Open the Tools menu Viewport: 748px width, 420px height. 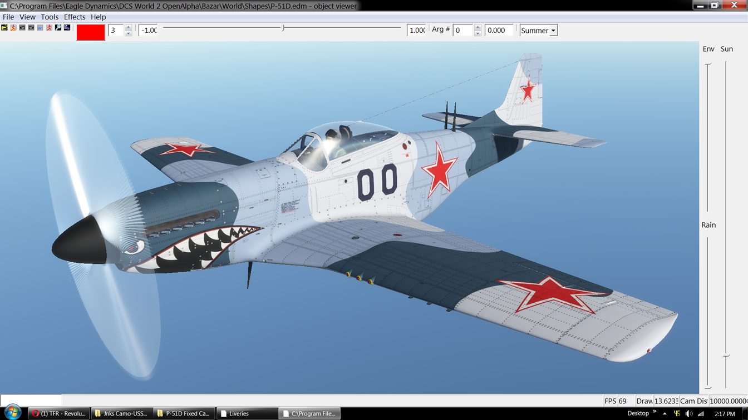(x=50, y=17)
